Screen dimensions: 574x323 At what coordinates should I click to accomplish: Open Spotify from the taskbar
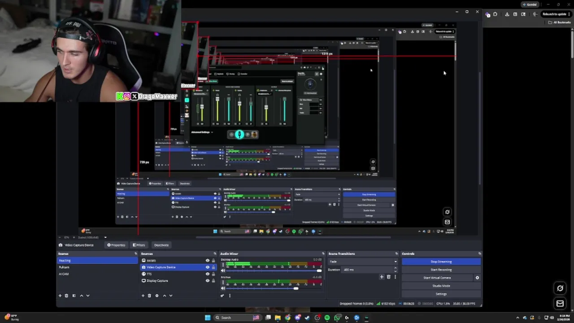click(327, 318)
